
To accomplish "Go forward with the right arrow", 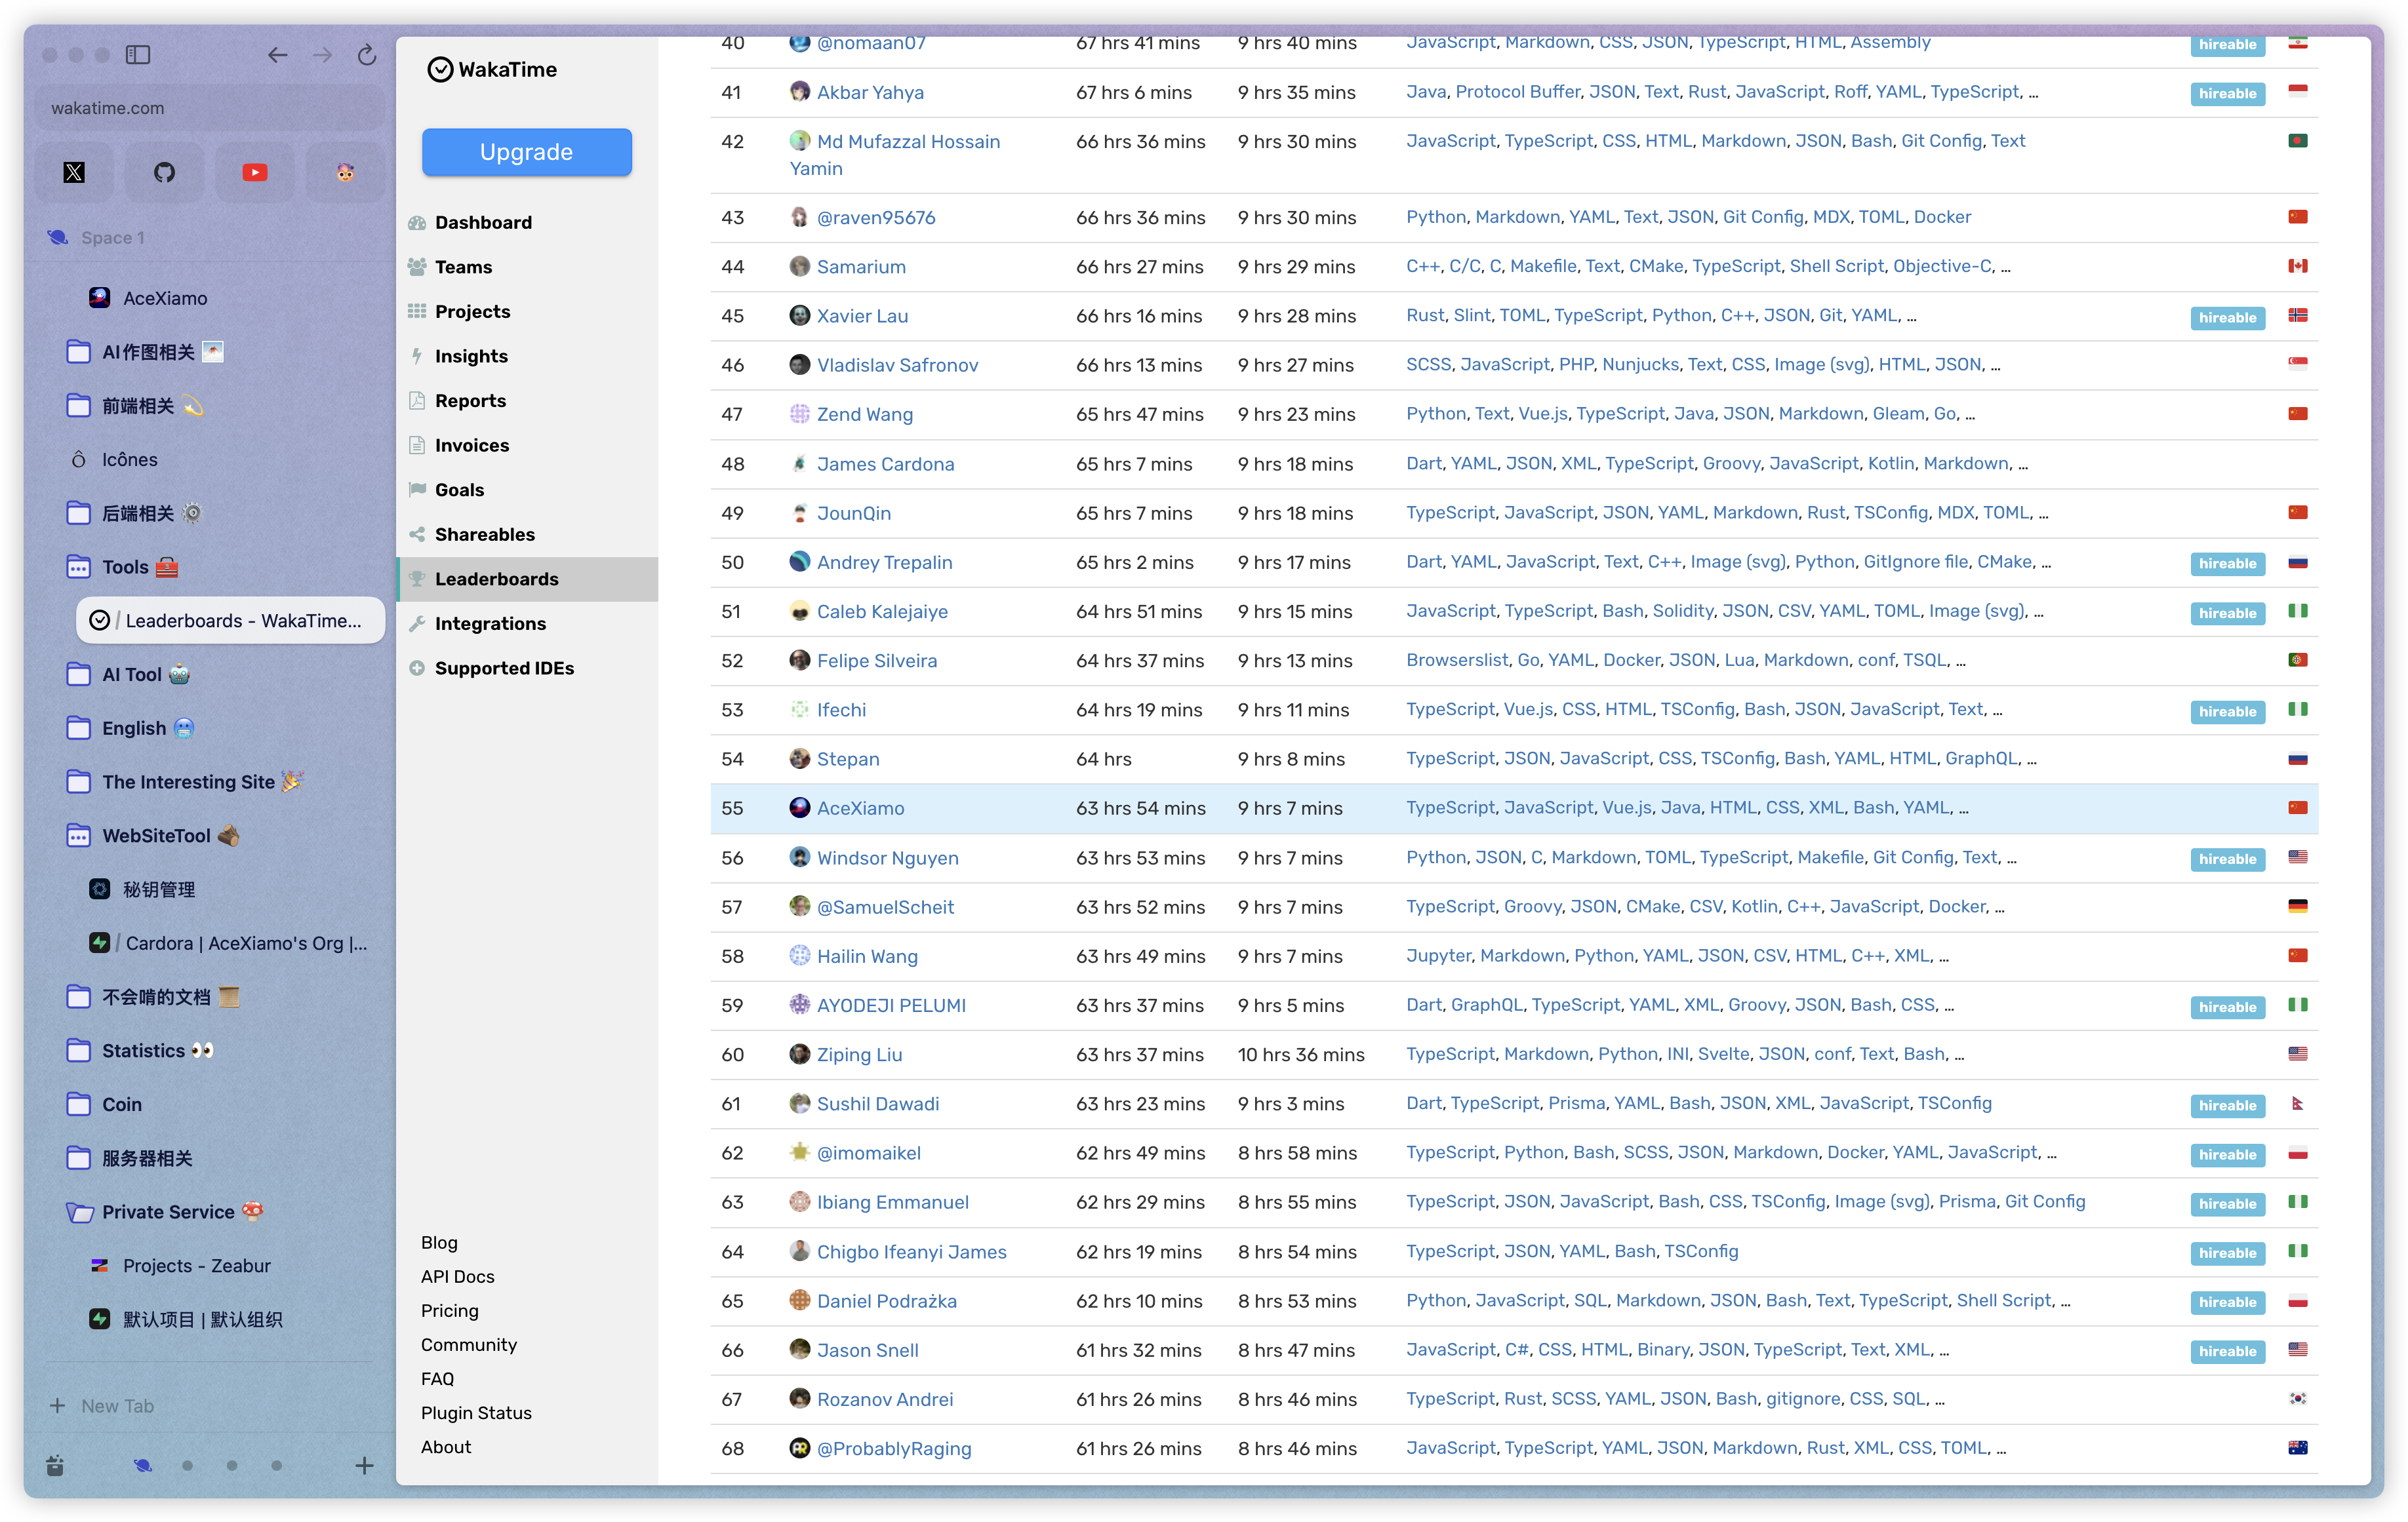I will click(x=322, y=55).
